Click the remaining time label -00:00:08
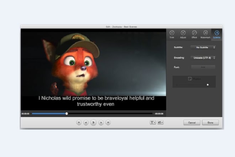Screen dimensions: 235x157 coord(159,114)
